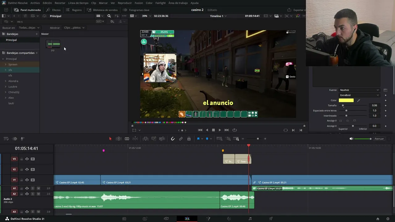The image size is (395, 222).
Task: Mute audio track A2
Action: coord(38,194)
